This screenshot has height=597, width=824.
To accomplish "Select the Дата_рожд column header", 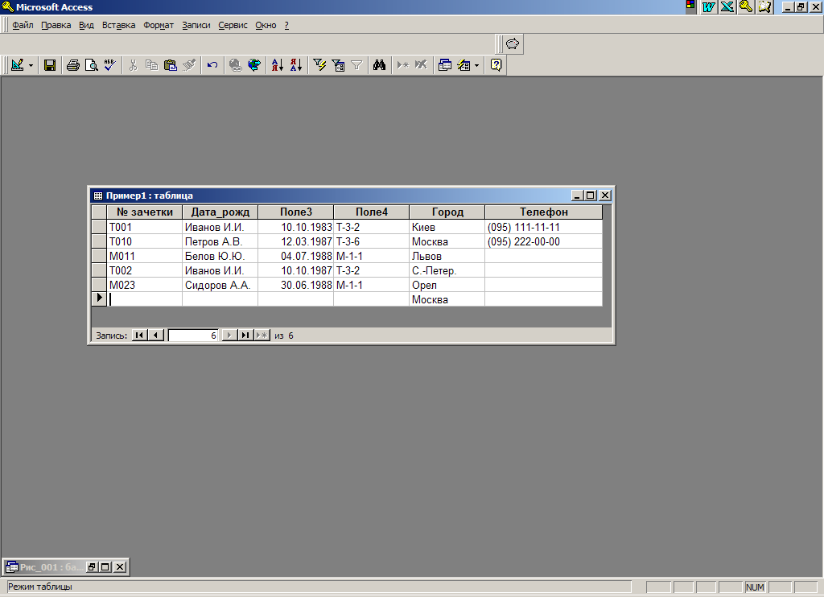I will tap(220, 212).
